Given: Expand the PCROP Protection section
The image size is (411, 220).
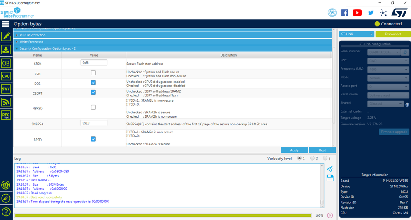Looking at the screenshot, I should pyautogui.click(x=173, y=35).
